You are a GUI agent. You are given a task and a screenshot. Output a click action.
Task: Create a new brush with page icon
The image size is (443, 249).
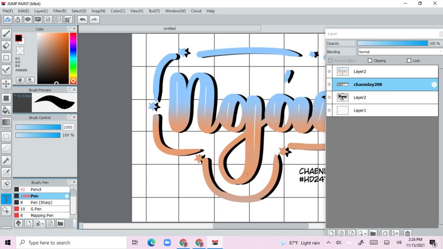(29, 223)
